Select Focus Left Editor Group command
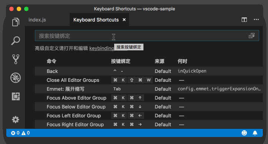Screen dimensions: 268x144 (x=149, y=115)
